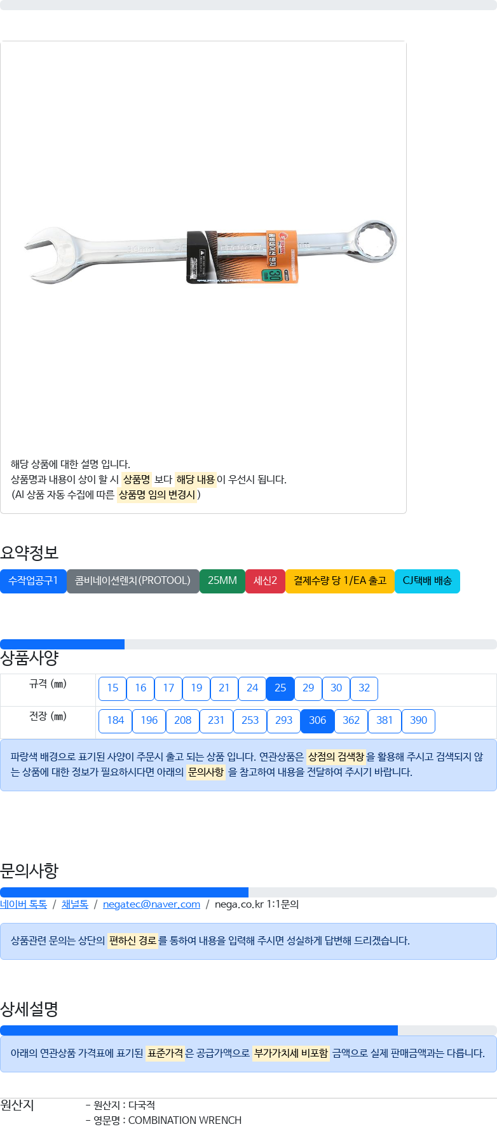
Task: Select the red 세신2 tag
Action: pyautogui.click(x=265, y=581)
